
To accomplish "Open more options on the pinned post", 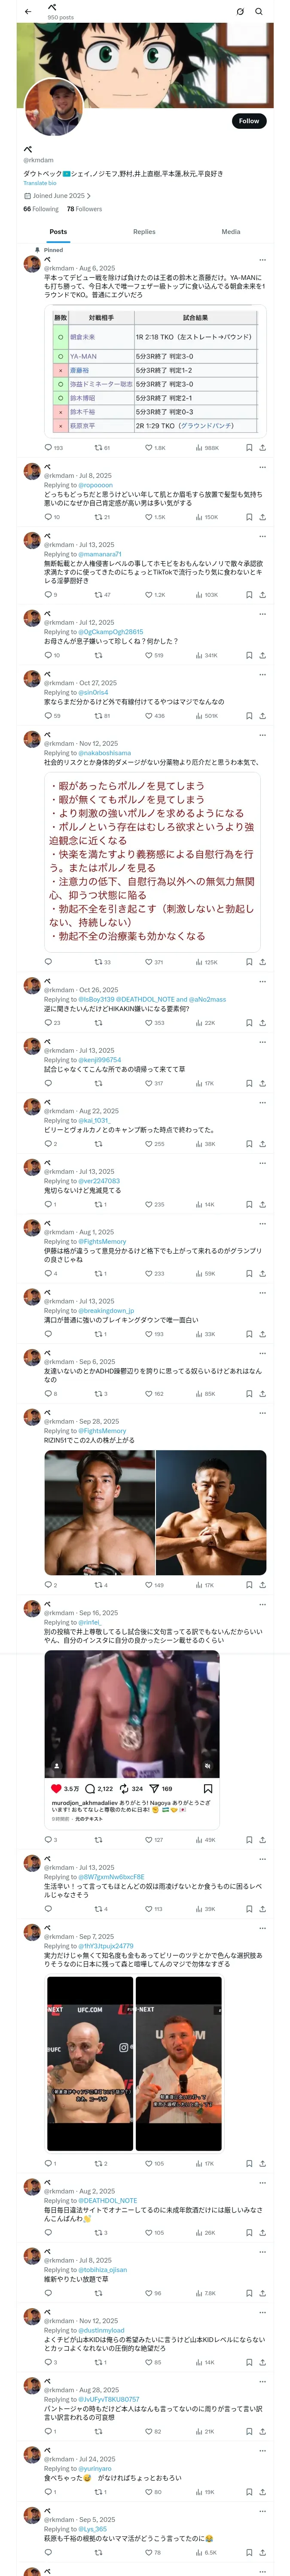I will pos(262,259).
